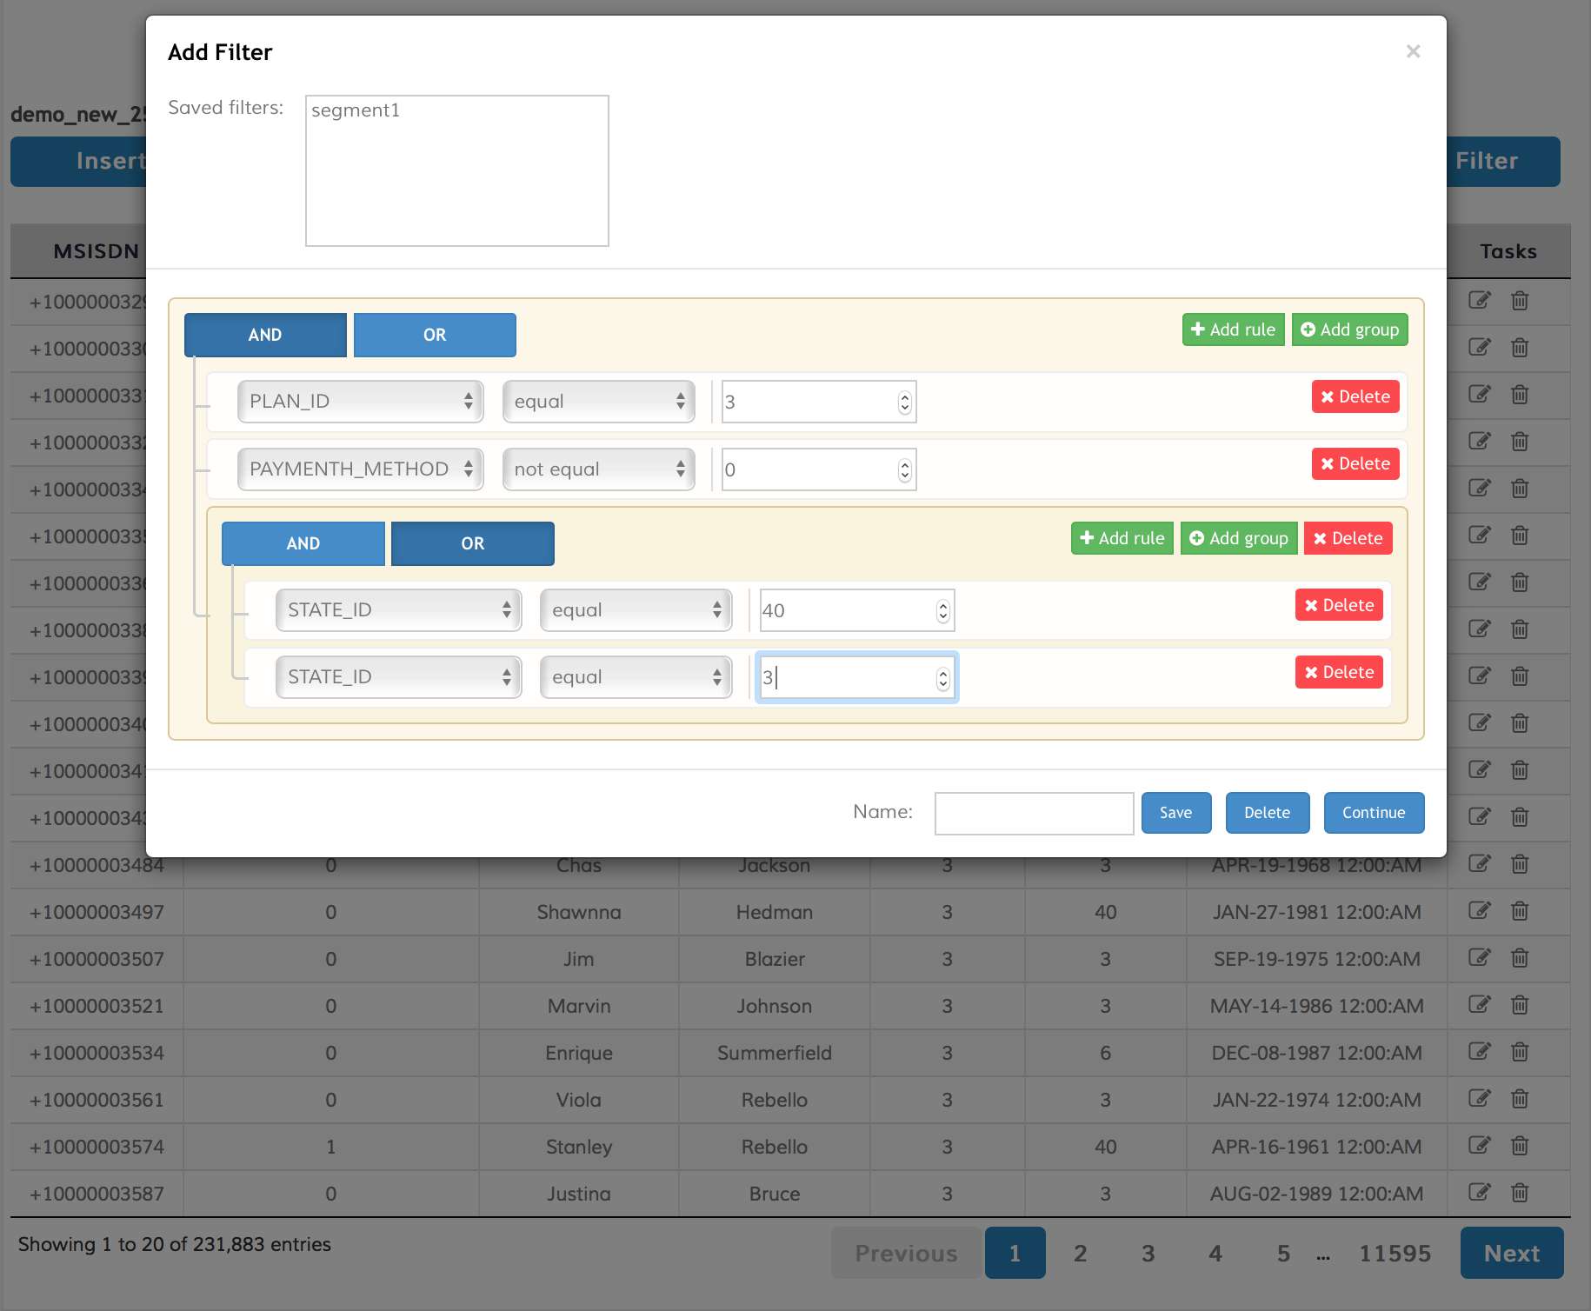Image resolution: width=1591 pixels, height=1311 pixels.
Task: Click edit icon for Enrique Summerfield row
Action: pyautogui.click(x=1479, y=1052)
